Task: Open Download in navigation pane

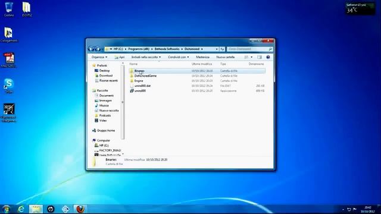Action: coord(106,75)
